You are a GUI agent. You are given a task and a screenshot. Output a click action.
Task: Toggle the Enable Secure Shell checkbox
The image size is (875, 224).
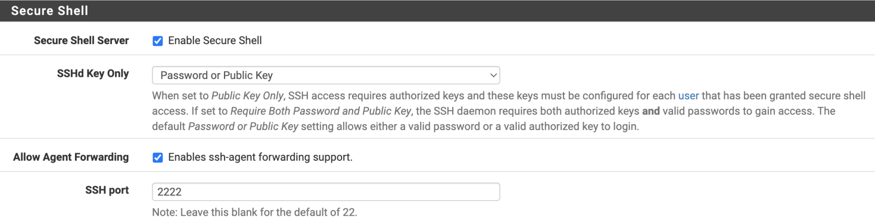(157, 41)
